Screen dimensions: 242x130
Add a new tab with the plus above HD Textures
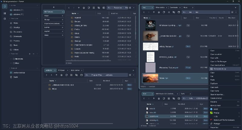click(x=54, y=7)
